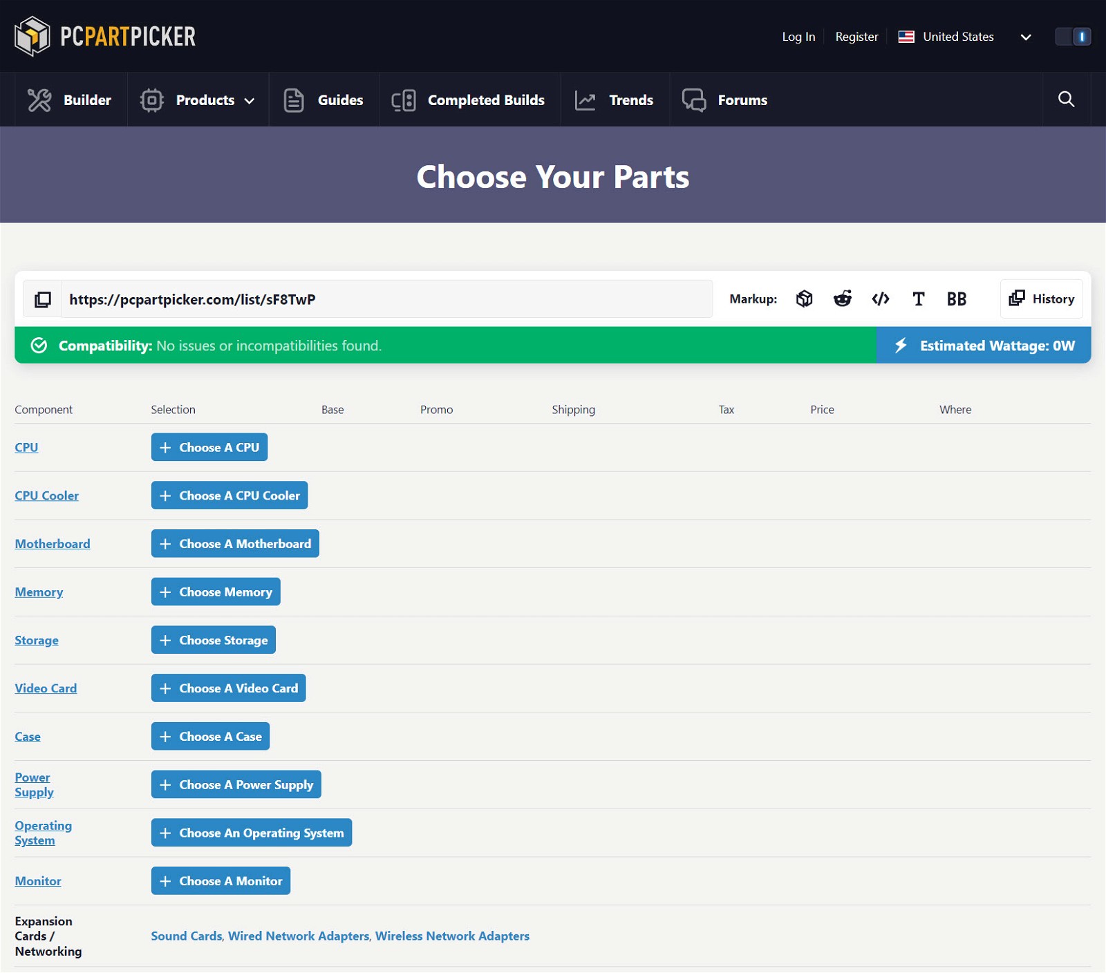Click the Log In link
The image size is (1106, 973).
pyautogui.click(x=798, y=37)
